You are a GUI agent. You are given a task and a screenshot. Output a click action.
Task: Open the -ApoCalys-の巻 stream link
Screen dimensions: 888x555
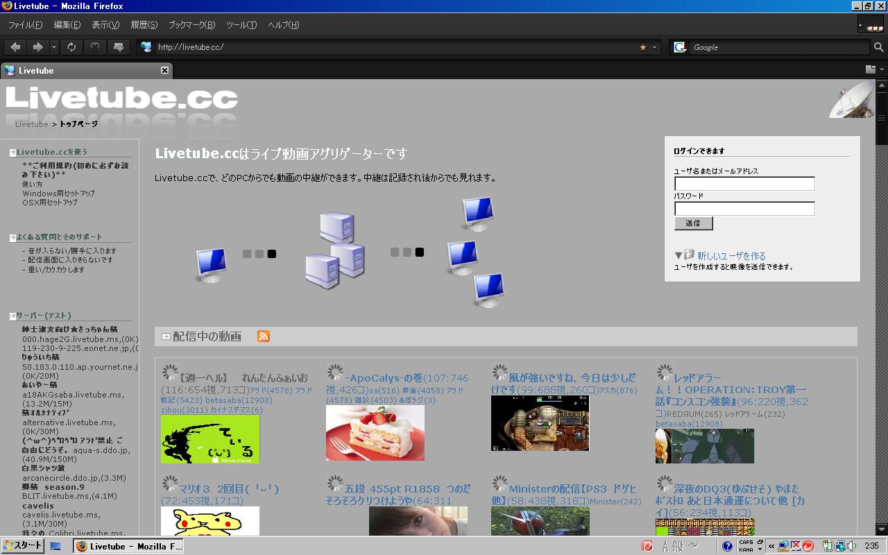[384, 378]
